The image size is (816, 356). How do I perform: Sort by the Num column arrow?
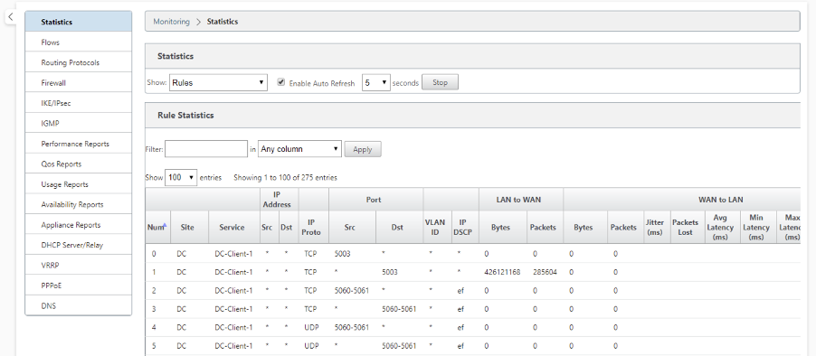tap(165, 225)
